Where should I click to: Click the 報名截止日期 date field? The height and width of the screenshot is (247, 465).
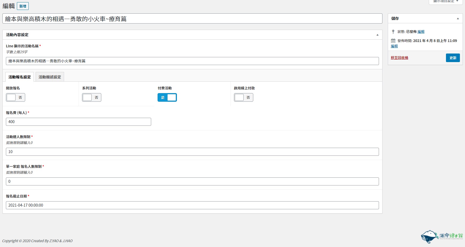tap(192, 205)
